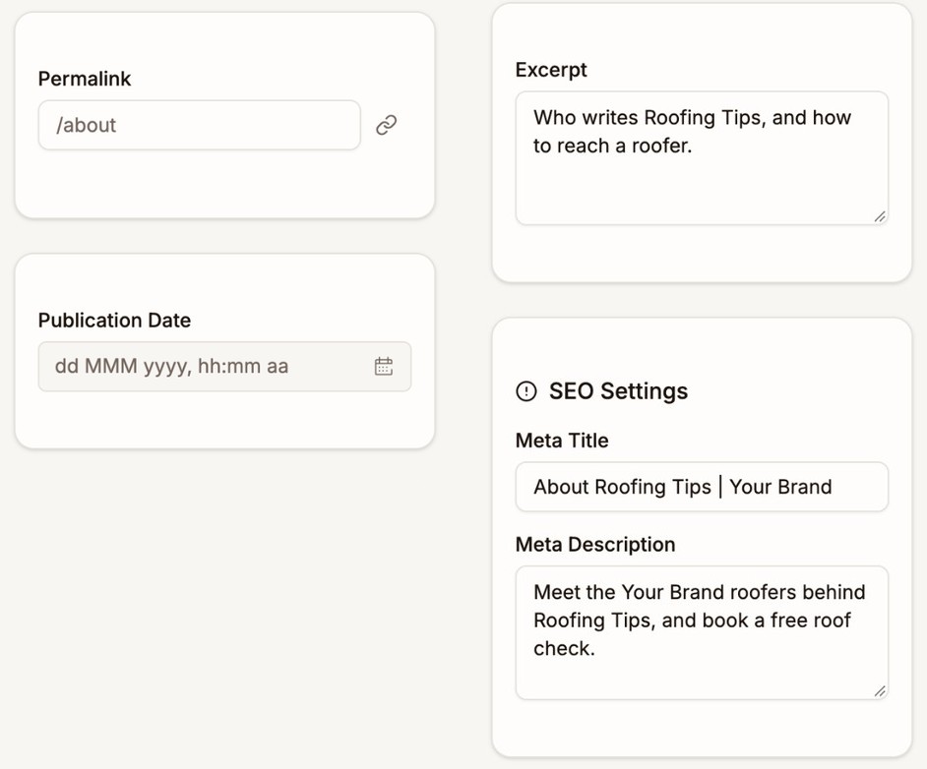Click the SEO Settings heading

[618, 391]
